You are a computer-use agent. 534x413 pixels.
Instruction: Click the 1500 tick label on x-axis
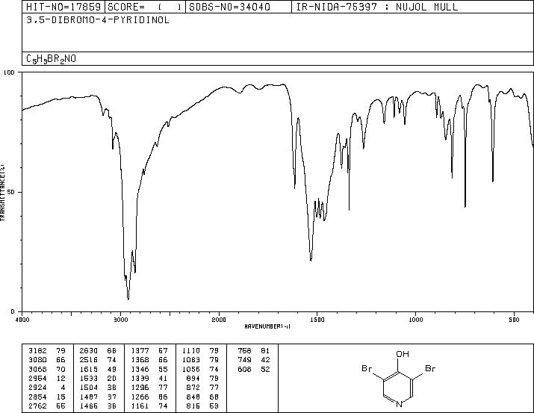pyautogui.click(x=317, y=320)
